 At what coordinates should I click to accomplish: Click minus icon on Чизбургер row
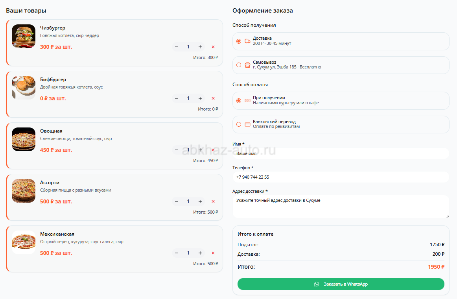pyautogui.click(x=177, y=47)
